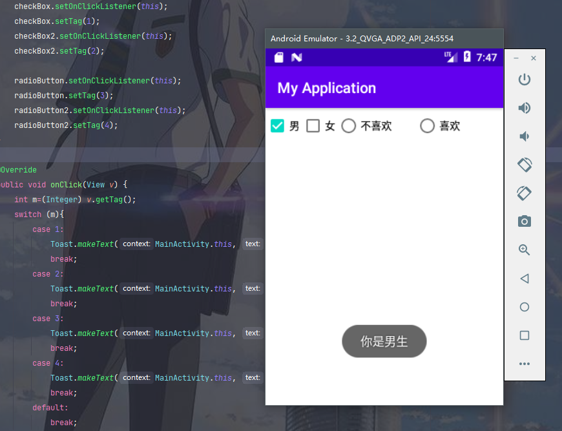Click Toast.makeText line under case 3
This screenshot has width=562, height=431.
(156, 333)
